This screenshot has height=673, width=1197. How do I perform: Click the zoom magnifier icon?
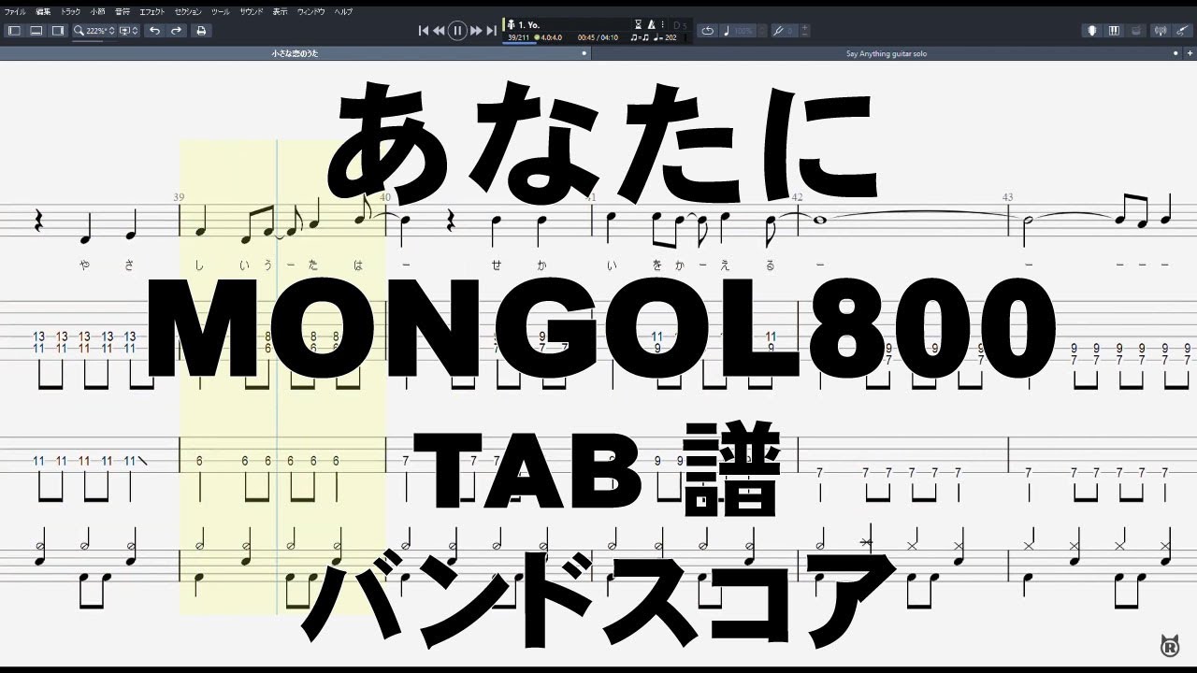(79, 31)
